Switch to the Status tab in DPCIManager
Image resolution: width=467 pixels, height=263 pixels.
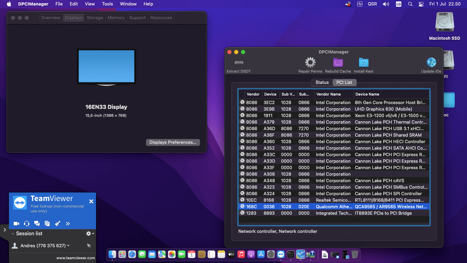[322, 82]
